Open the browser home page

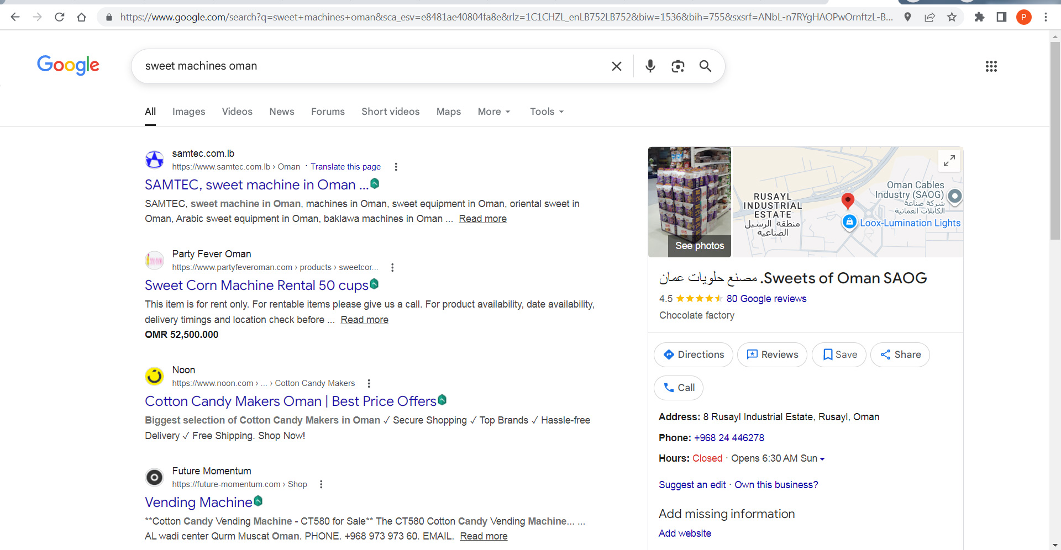pos(82,17)
